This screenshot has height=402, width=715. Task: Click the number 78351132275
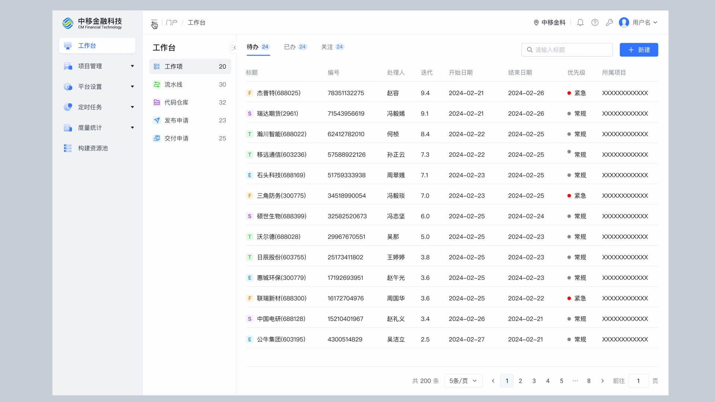coord(346,93)
